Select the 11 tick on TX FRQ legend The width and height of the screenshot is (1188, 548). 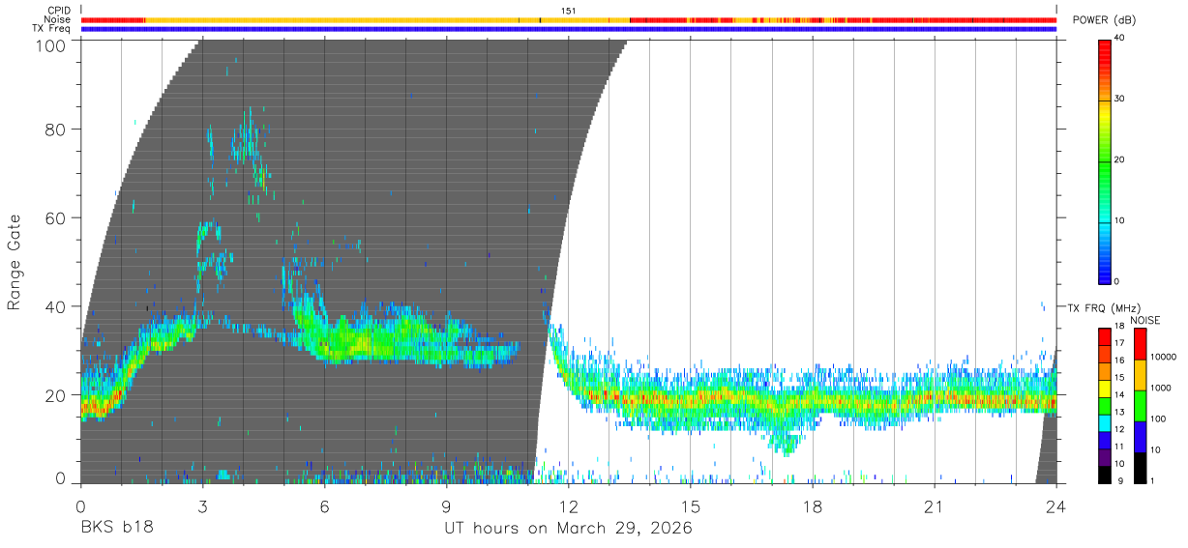(x=1120, y=447)
